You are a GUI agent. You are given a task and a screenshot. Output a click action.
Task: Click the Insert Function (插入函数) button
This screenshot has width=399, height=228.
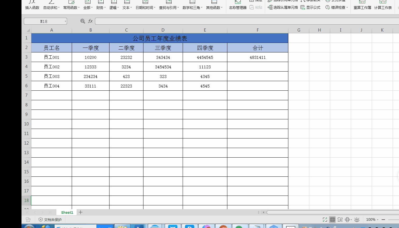point(32,5)
